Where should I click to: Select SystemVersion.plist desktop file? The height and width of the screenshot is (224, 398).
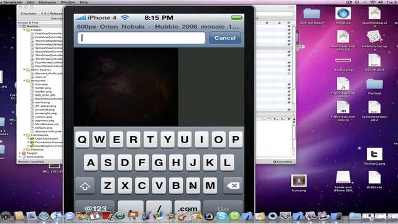[374, 111]
